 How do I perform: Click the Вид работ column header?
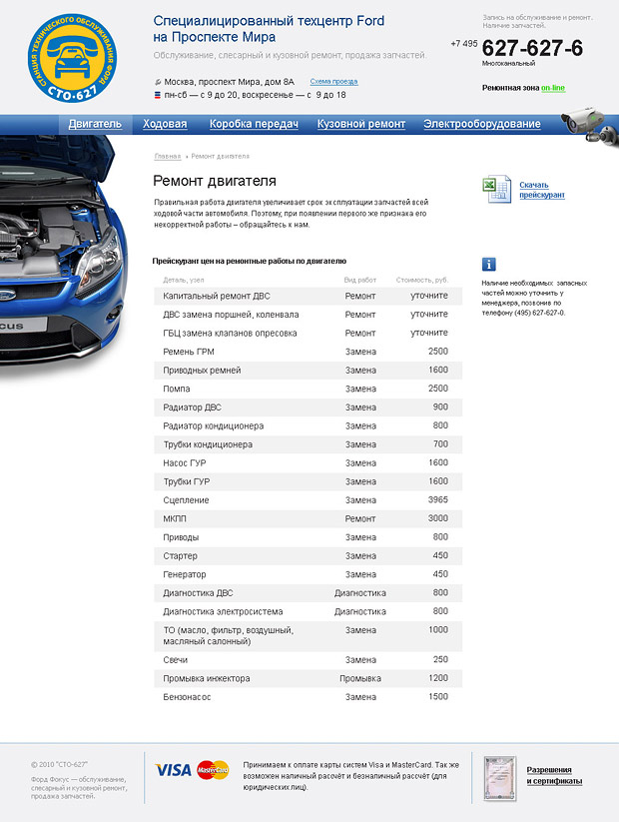click(360, 280)
